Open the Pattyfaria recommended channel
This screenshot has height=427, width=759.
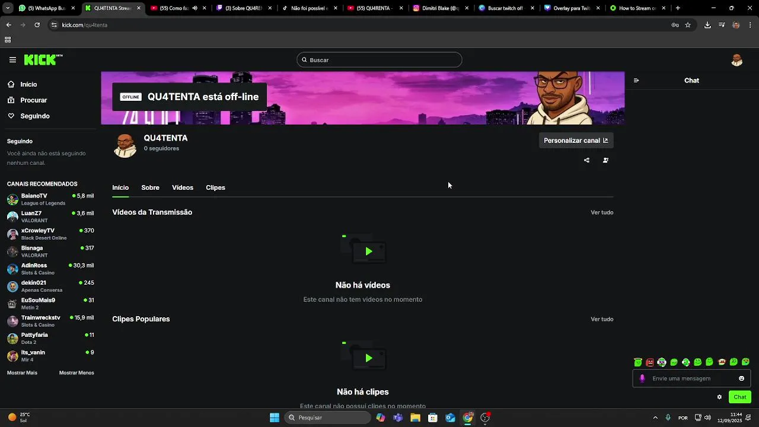(x=50, y=338)
